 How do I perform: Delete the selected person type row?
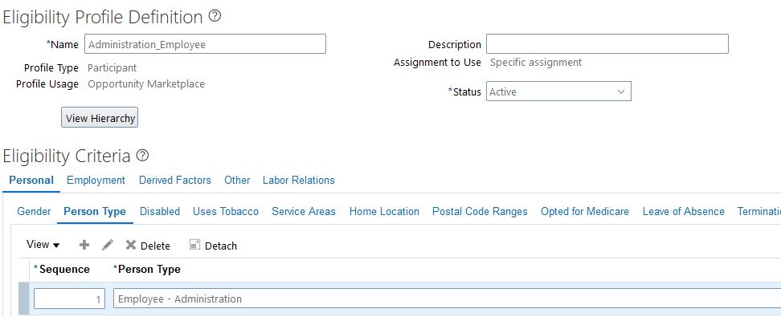[x=148, y=246]
